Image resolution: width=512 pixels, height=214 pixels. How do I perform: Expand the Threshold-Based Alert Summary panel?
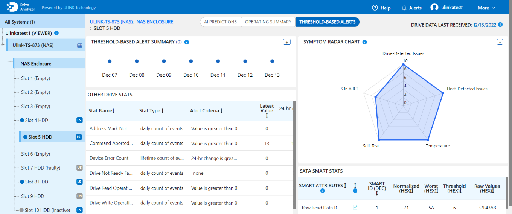(x=286, y=42)
